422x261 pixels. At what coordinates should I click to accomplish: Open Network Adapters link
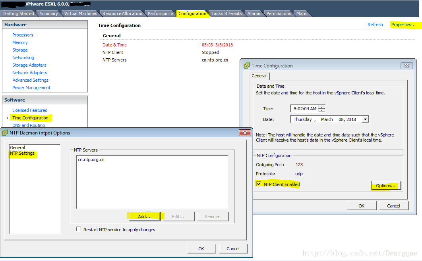coord(30,73)
